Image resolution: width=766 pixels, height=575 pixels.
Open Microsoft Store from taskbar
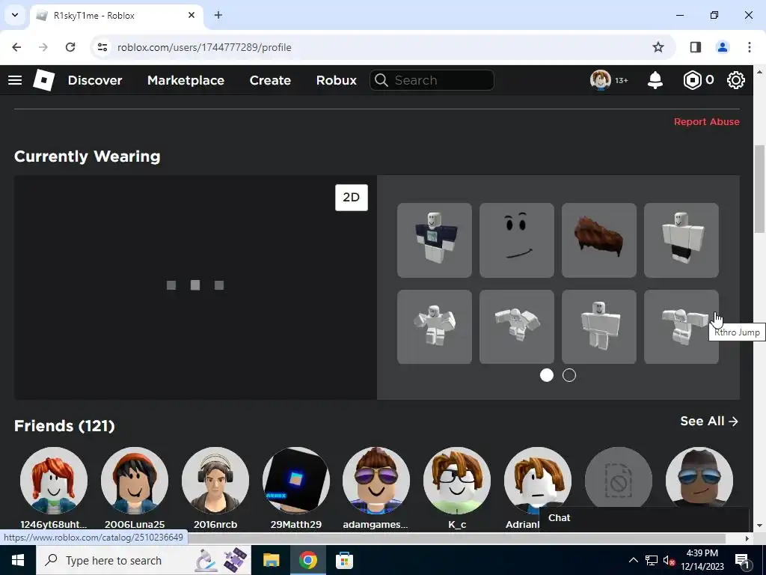tap(344, 560)
